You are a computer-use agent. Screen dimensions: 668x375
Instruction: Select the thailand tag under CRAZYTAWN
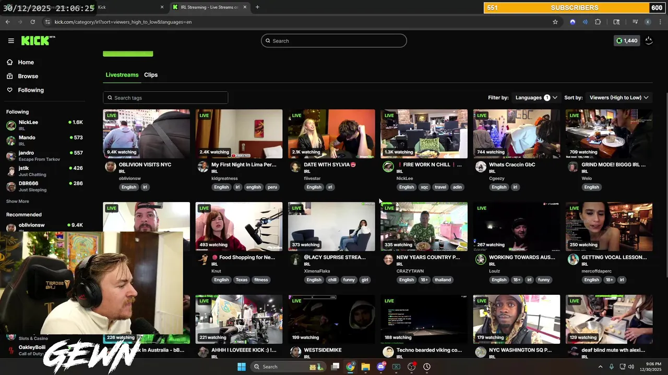443,280
